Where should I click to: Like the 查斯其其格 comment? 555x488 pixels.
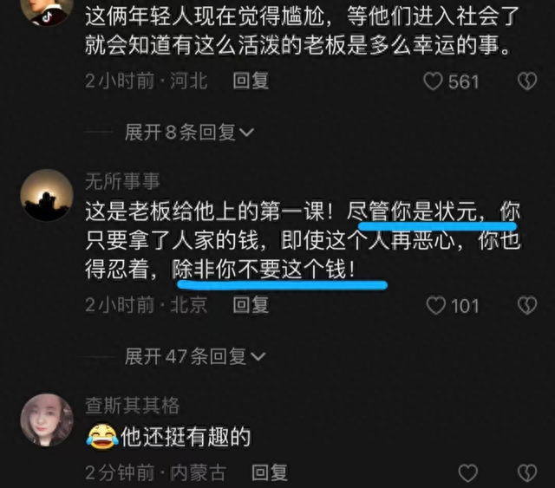coord(468,473)
